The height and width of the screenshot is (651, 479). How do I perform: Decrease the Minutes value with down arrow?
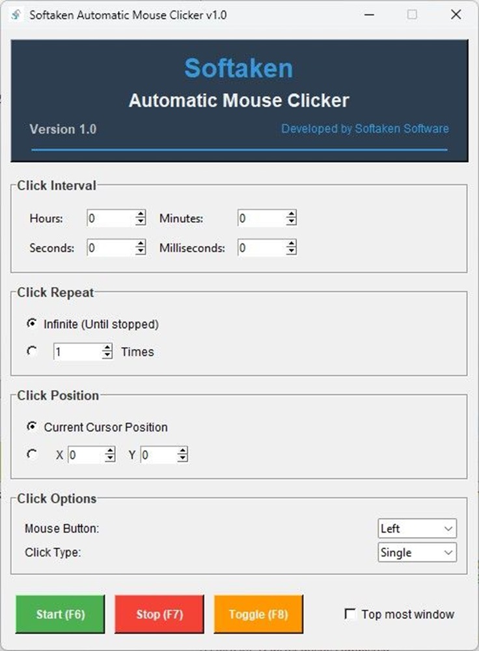(x=292, y=223)
